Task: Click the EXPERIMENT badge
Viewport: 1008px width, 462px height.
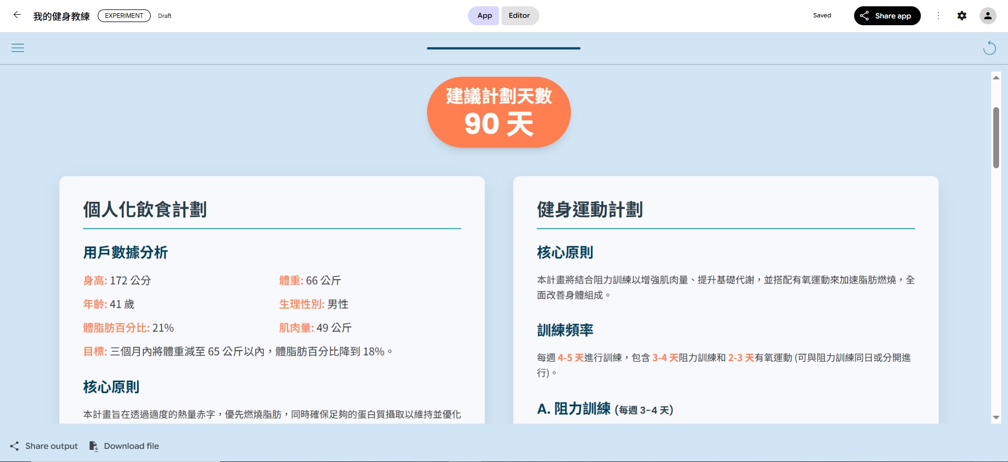Action: pos(124,16)
